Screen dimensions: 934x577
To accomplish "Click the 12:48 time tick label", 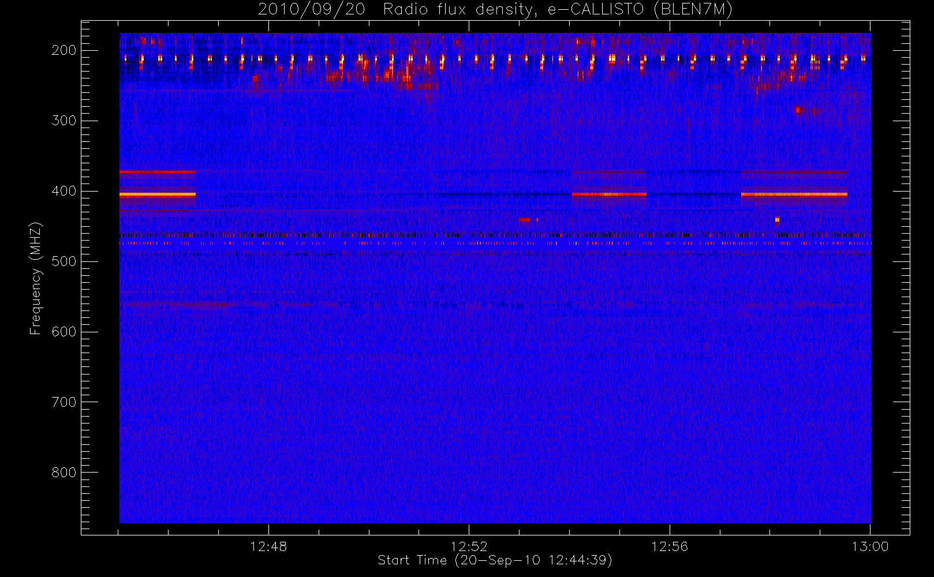I will 268,546.
